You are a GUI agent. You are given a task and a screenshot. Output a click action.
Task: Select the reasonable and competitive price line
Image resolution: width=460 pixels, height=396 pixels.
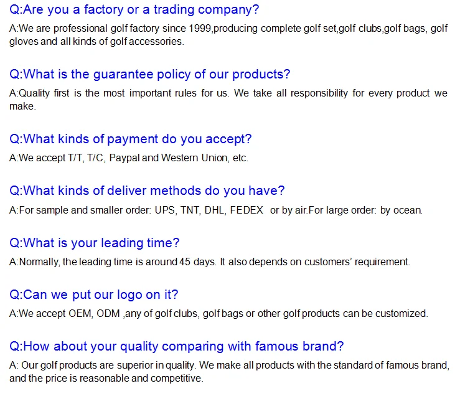(106, 378)
